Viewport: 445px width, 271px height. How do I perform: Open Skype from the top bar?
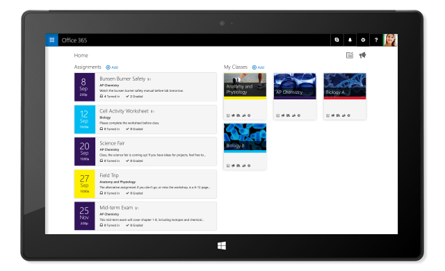click(x=337, y=40)
